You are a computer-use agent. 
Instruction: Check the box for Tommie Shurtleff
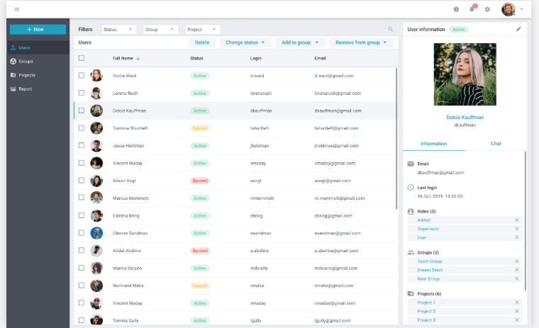pyautogui.click(x=82, y=128)
